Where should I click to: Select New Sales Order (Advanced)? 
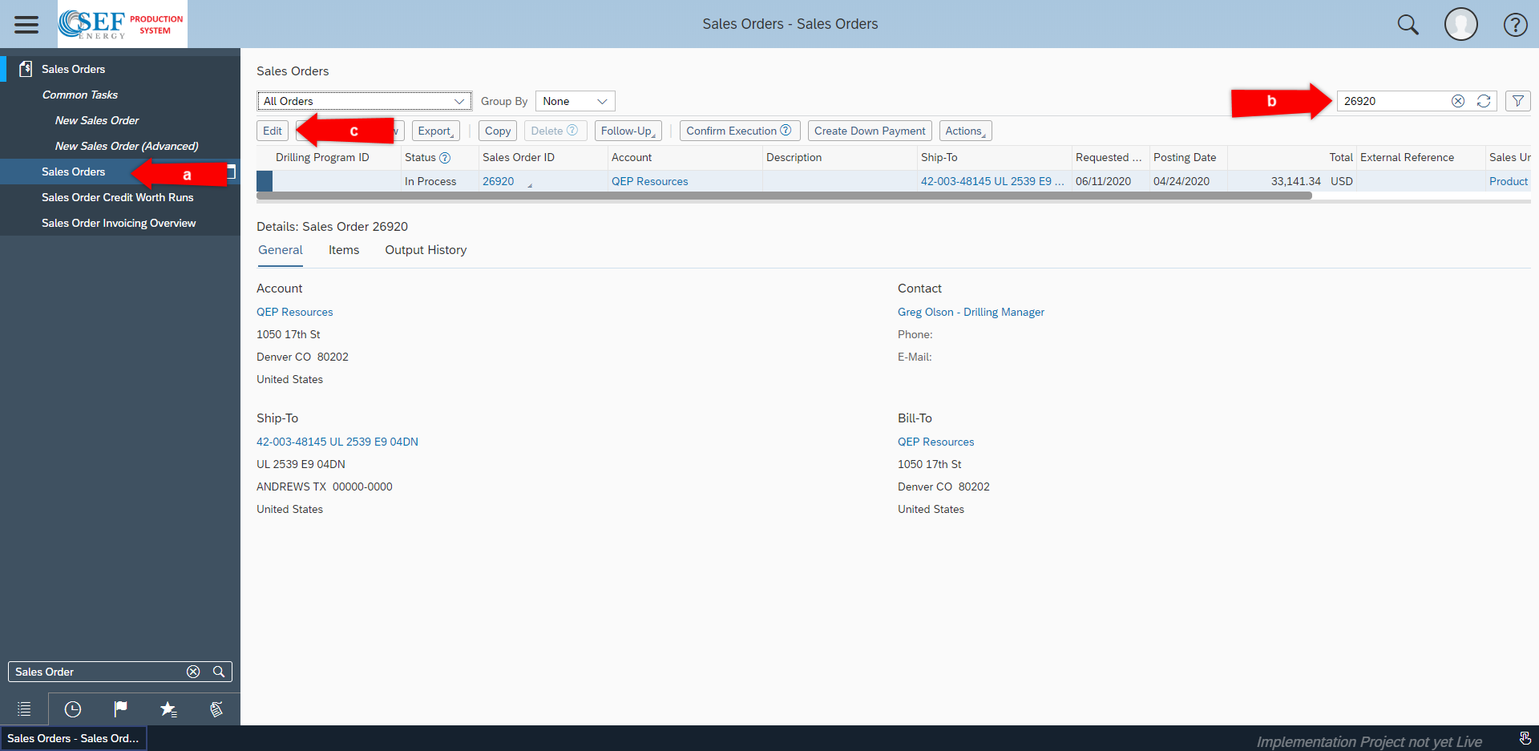[127, 146]
